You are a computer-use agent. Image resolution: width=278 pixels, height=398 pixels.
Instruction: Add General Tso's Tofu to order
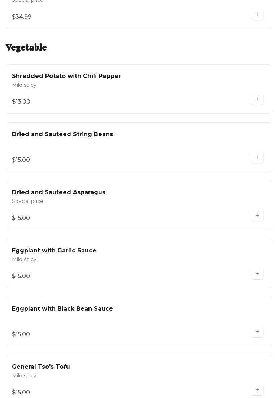[257, 390]
